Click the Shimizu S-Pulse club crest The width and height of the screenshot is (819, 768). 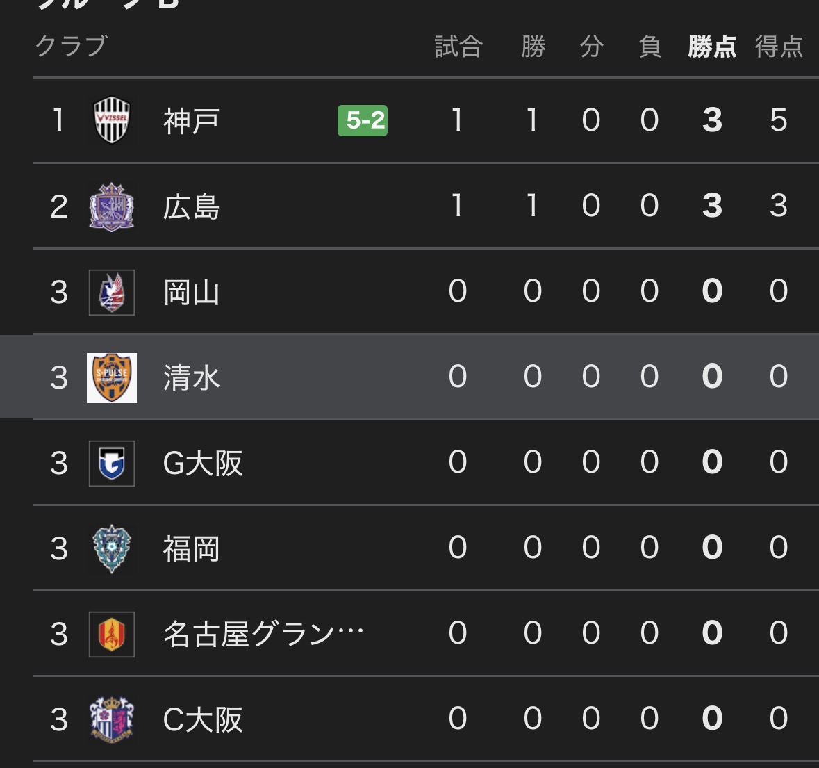pos(112,377)
